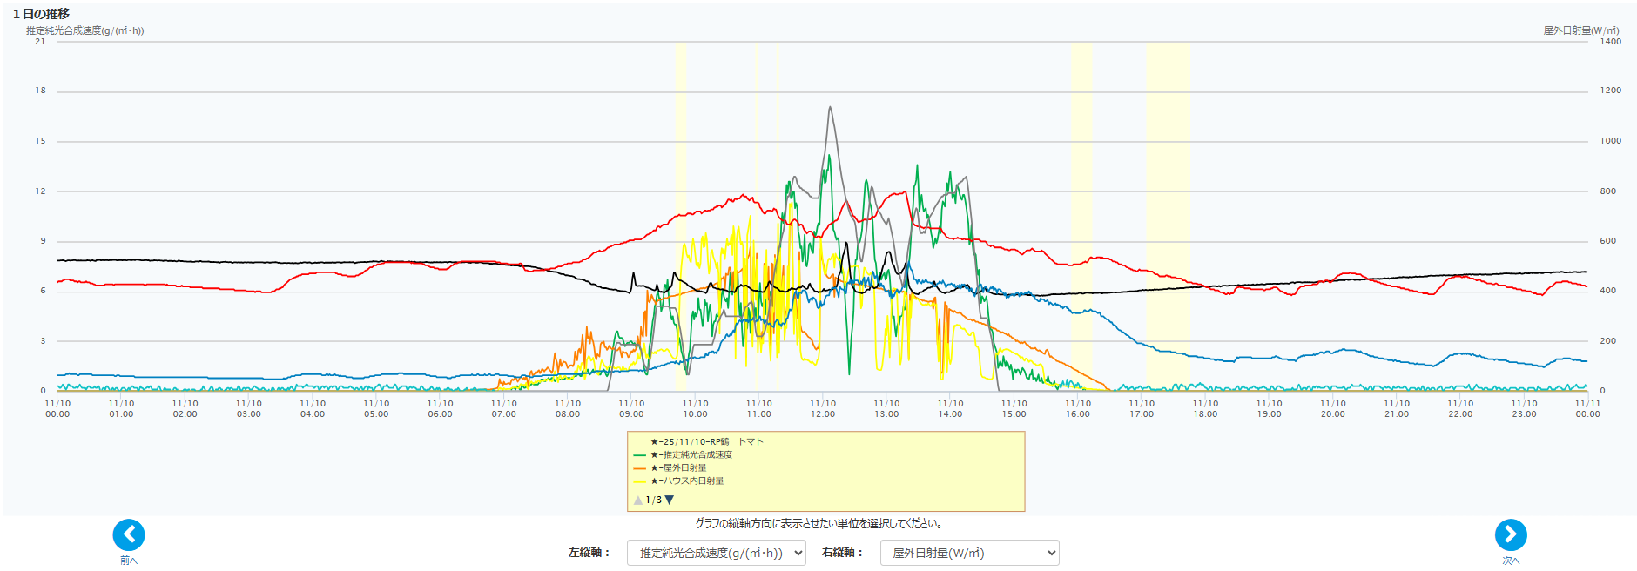Click the blue next (次へ) arrow icon

click(1511, 534)
